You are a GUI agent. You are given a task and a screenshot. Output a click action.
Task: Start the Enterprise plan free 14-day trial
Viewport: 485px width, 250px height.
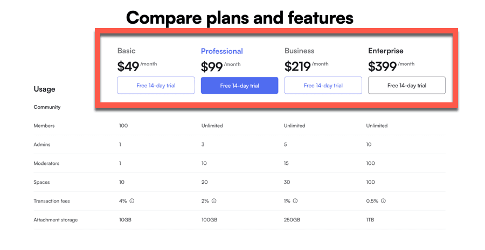(x=406, y=86)
